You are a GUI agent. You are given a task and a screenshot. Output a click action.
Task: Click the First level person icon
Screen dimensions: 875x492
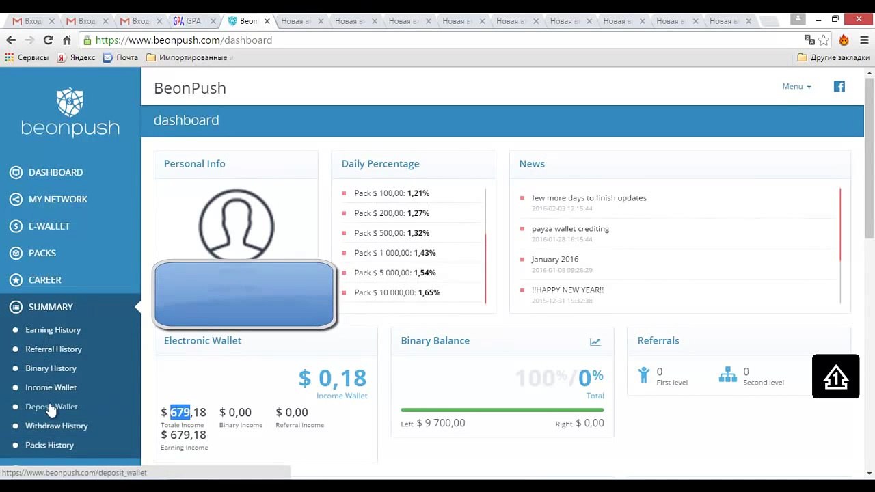tap(644, 374)
